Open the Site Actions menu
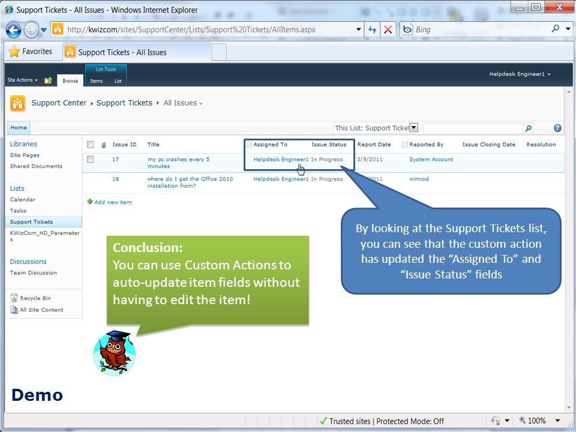Screen dimensions: 576x432 pyautogui.click(x=22, y=80)
